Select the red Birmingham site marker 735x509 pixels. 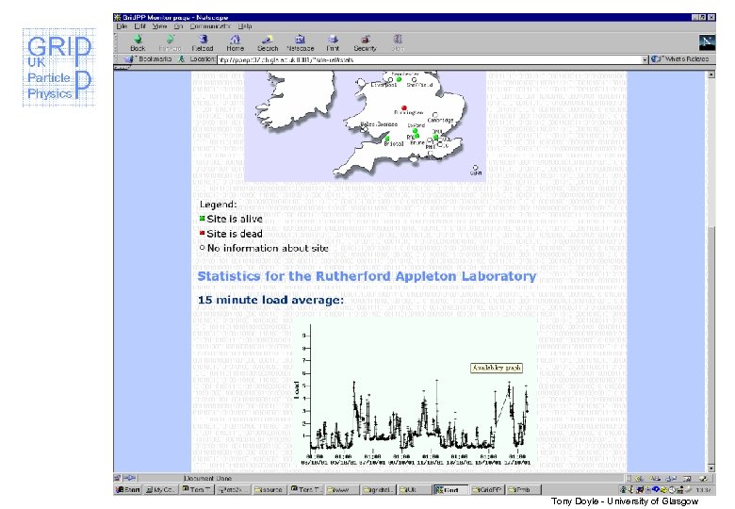403,107
